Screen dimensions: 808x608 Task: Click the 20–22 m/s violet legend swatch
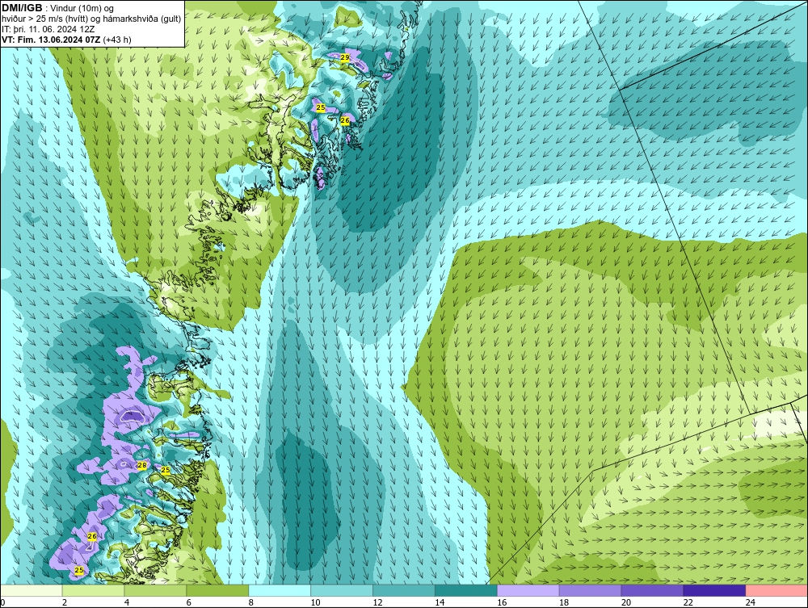[x=652, y=590]
